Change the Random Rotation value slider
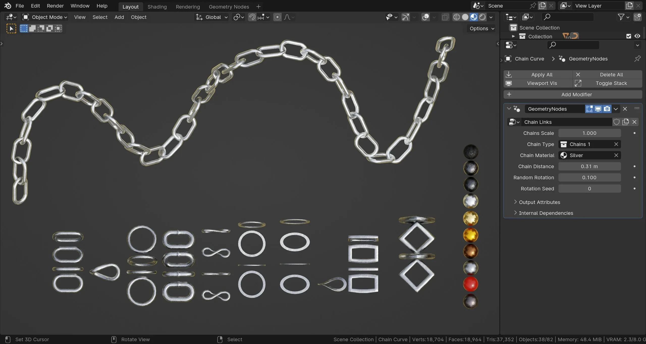Image resolution: width=646 pixels, height=344 pixels. [x=589, y=177]
